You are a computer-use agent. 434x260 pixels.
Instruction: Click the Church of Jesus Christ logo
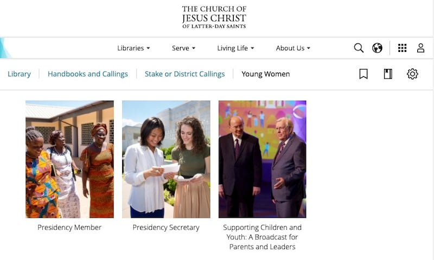214,17
